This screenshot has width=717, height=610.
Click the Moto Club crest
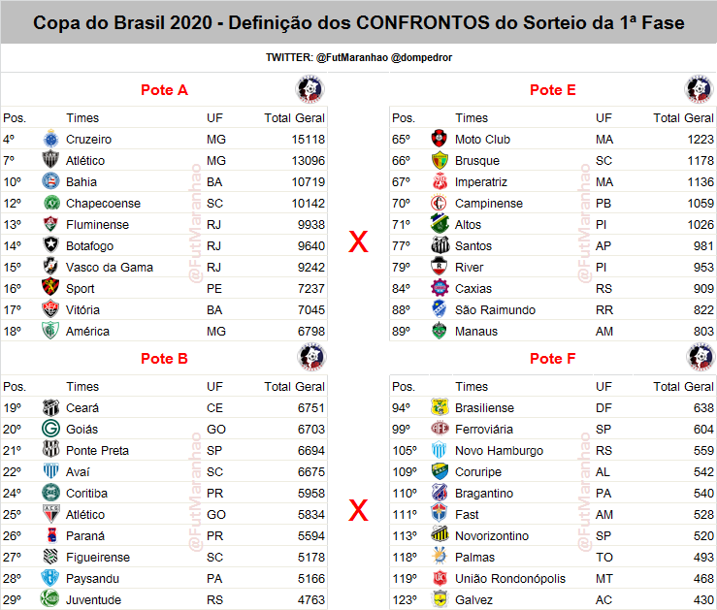tap(440, 139)
